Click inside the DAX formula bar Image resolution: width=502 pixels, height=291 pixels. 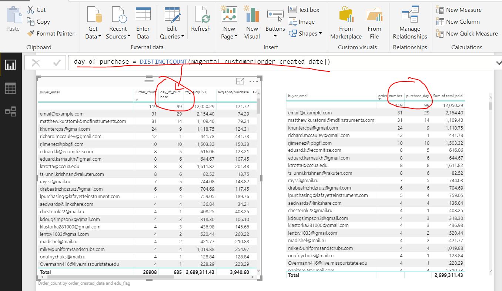(281, 62)
